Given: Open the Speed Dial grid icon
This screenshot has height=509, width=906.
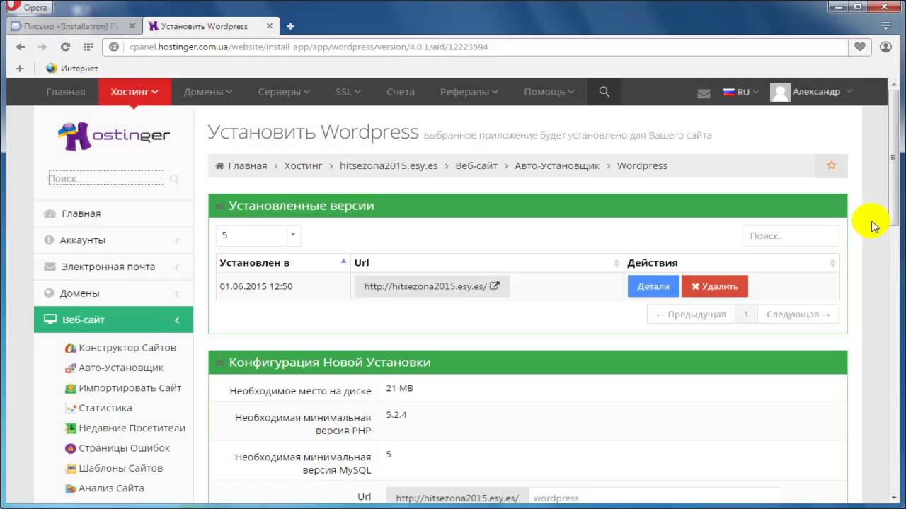Looking at the screenshot, I should click(88, 47).
